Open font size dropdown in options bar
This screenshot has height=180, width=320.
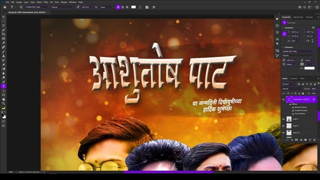87,7
